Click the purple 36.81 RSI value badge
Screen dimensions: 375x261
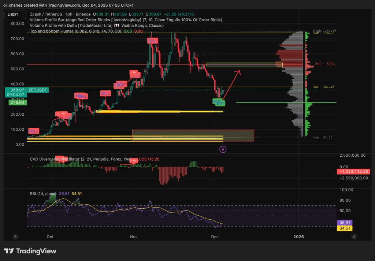(x=345, y=222)
